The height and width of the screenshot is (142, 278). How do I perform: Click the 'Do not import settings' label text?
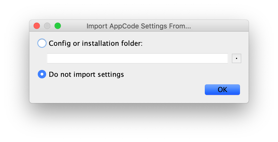pos(86,74)
